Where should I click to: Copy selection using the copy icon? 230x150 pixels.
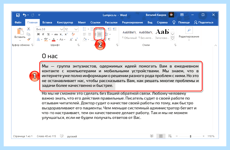click(x=29, y=34)
